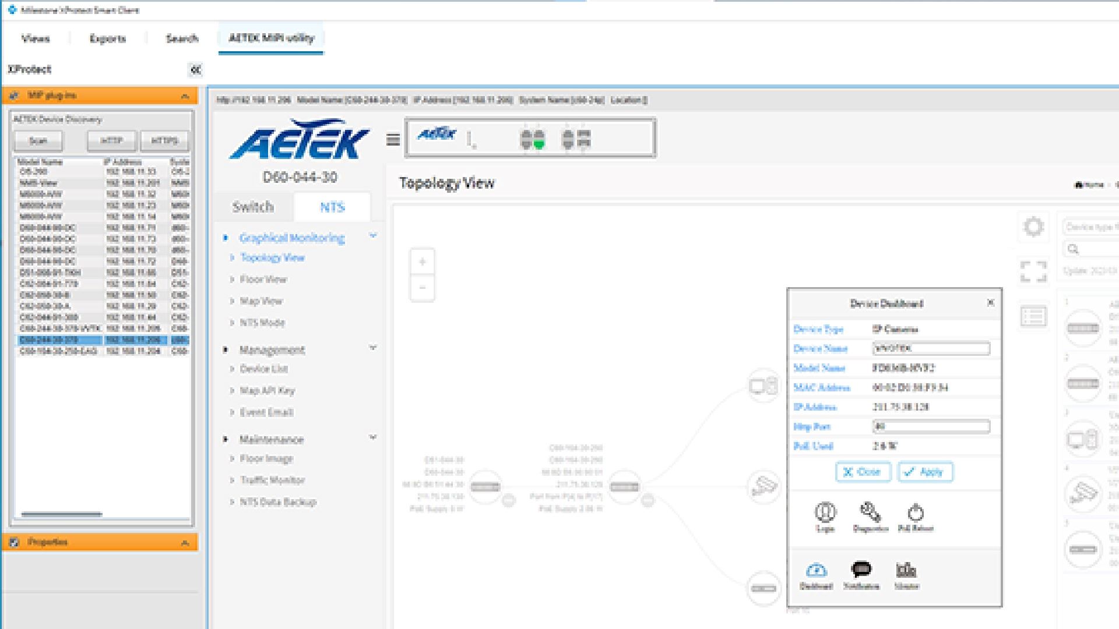This screenshot has height=629, width=1119.
Task: Select highlighted device row 192.168.11.206
Action: point(103,340)
